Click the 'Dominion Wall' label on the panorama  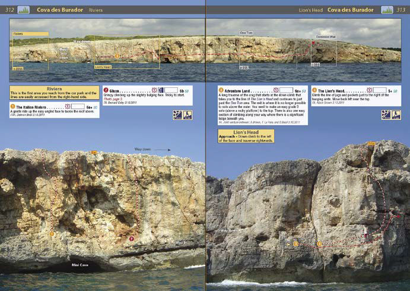pos(324,37)
